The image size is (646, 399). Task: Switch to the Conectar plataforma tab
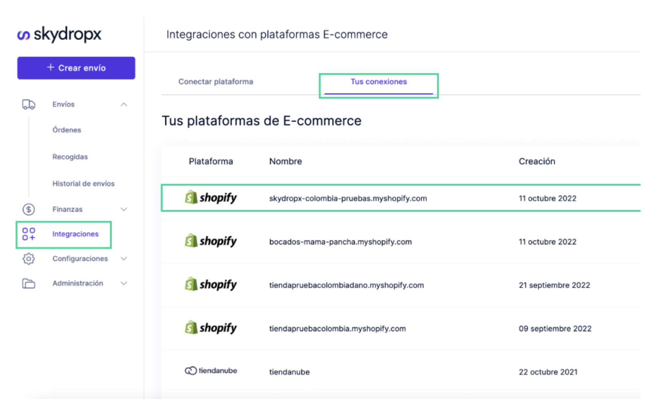point(216,82)
